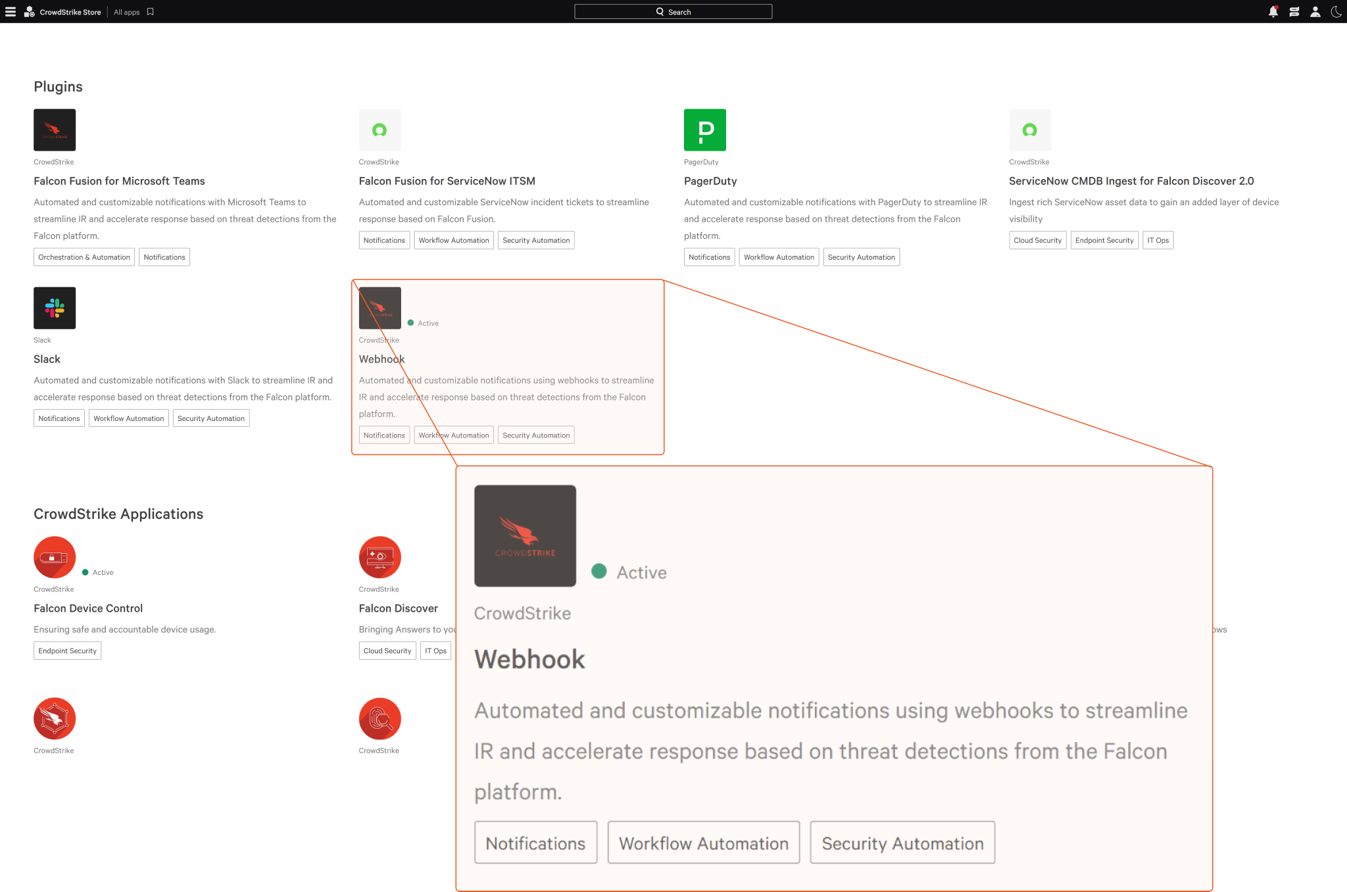The width and height of the screenshot is (1347, 892).
Task: Click the PagerDuty green logo icon
Action: click(704, 130)
